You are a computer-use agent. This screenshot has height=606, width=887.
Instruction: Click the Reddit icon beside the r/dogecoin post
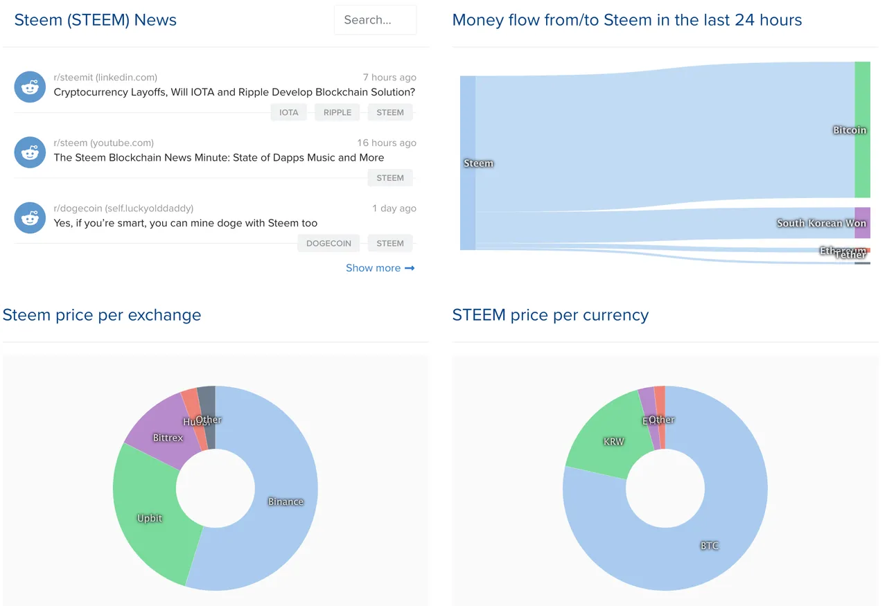[30, 217]
